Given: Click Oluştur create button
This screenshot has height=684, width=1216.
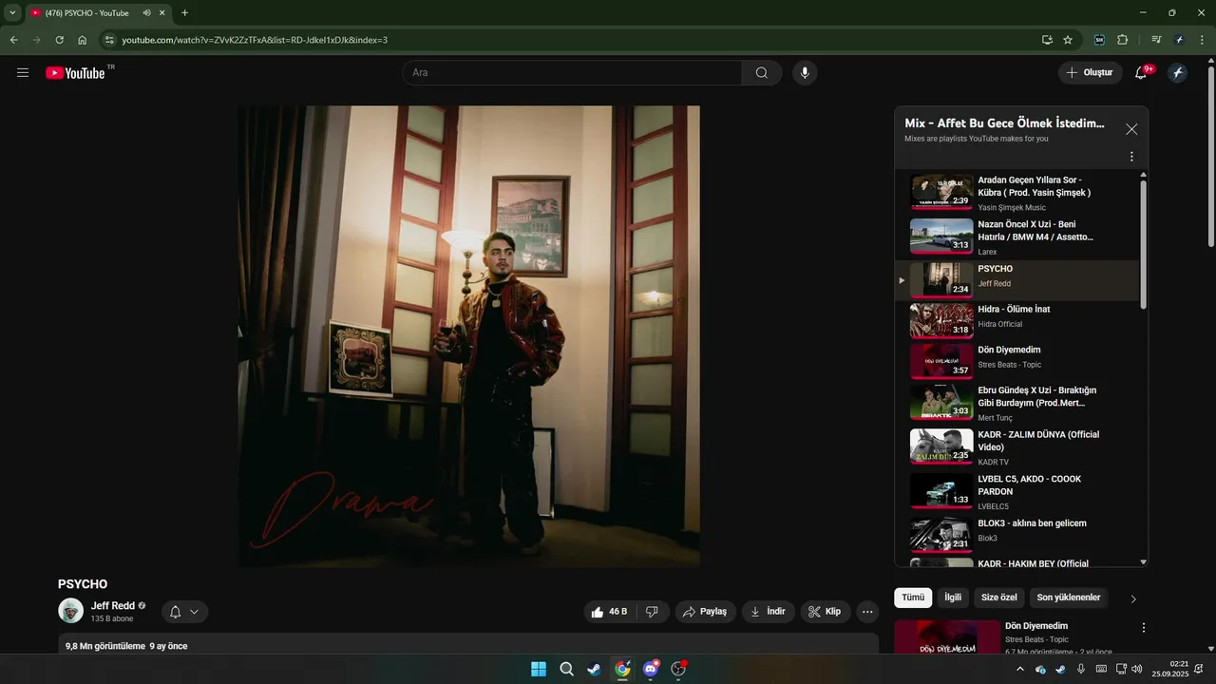Looking at the screenshot, I should point(1091,73).
